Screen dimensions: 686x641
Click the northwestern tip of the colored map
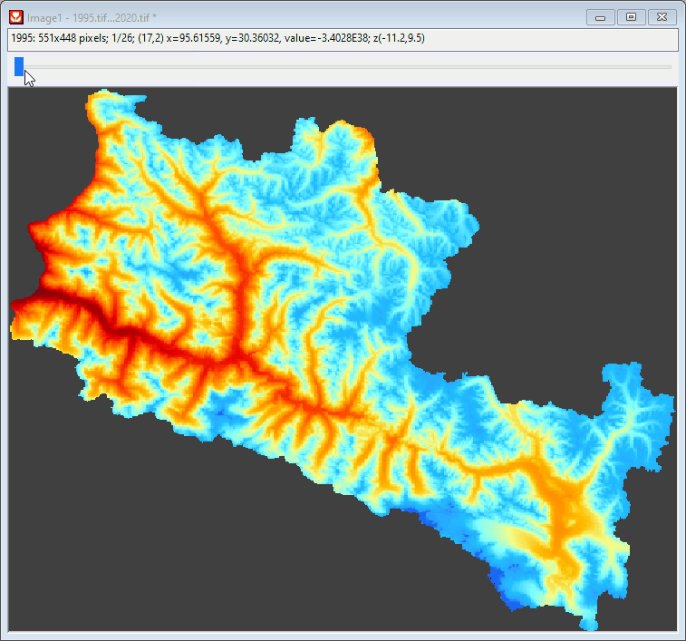click(91, 96)
